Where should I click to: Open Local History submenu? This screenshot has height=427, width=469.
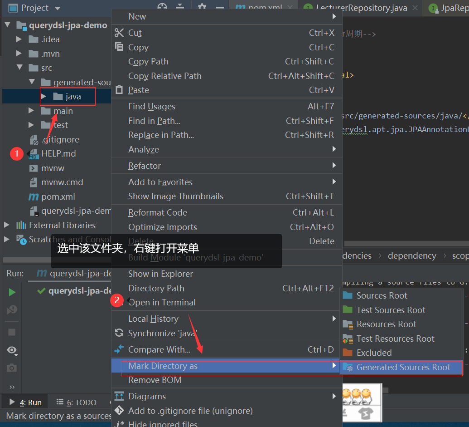[227, 319]
